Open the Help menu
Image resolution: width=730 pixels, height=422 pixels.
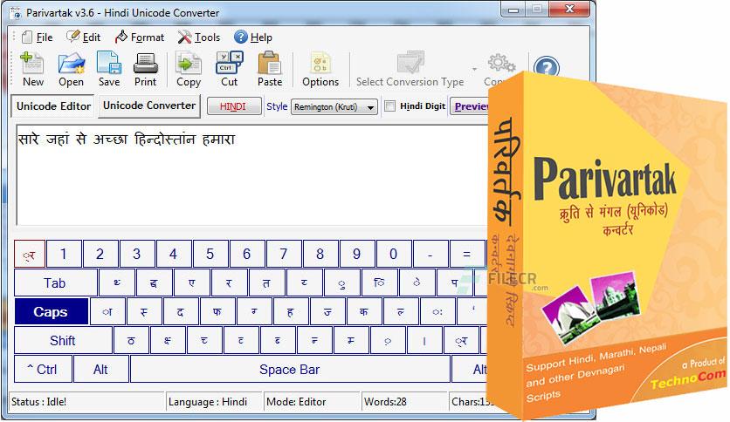click(253, 37)
